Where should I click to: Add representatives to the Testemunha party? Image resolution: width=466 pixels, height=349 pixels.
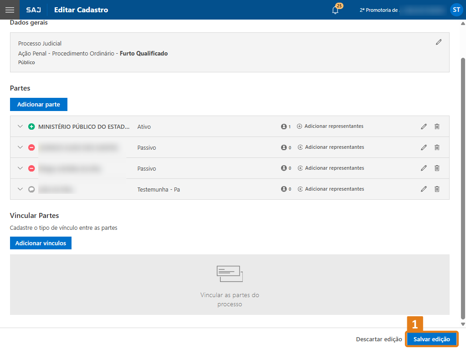331,189
